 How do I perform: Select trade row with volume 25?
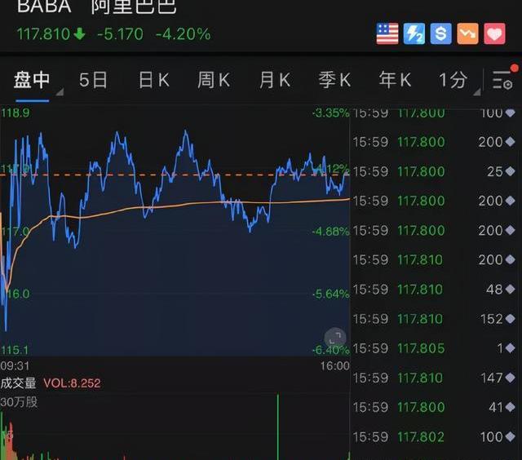434,171
